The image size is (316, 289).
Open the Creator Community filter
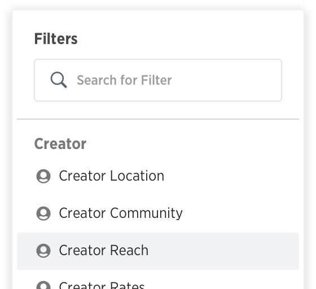coord(158,213)
